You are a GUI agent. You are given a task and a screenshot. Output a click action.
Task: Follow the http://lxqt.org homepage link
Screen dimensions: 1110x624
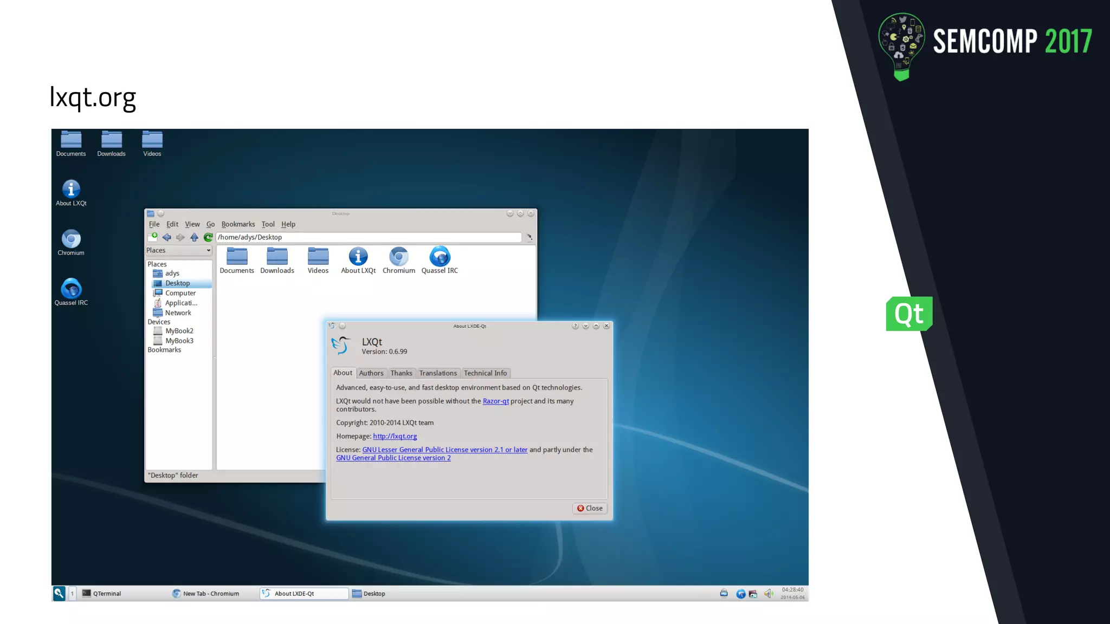coord(395,437)
